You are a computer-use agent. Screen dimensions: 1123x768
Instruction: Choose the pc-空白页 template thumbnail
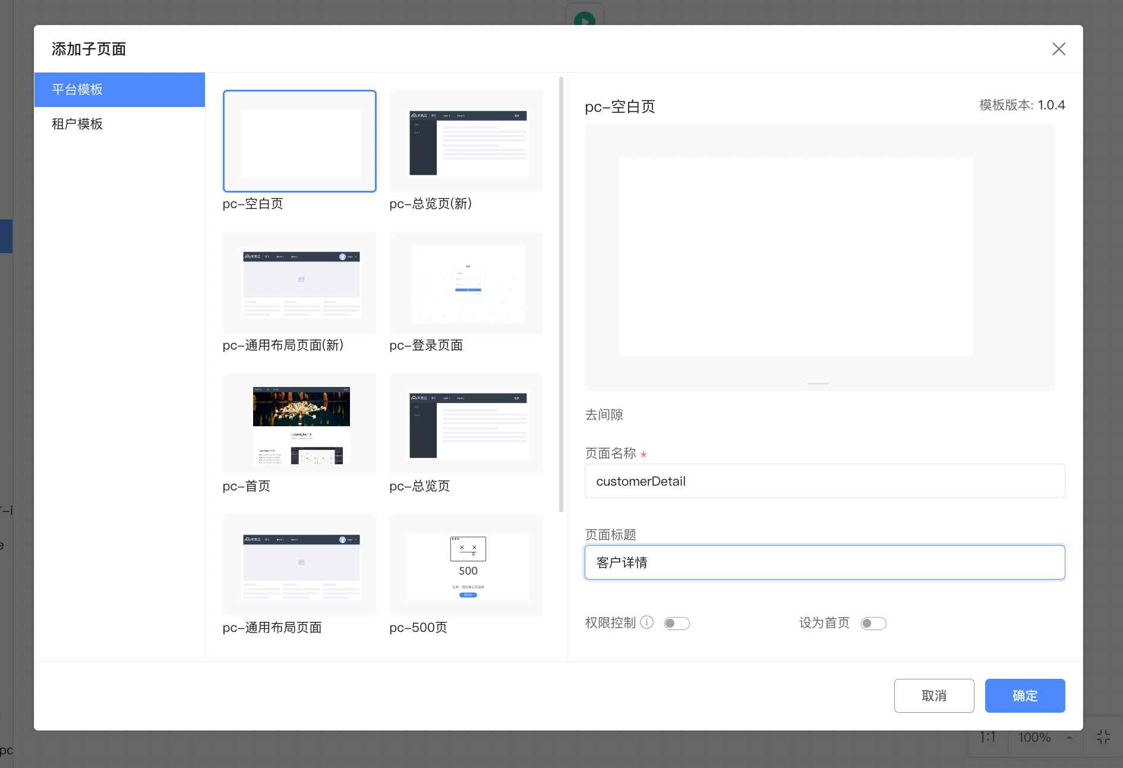pyautogui.click(x=299, y=141)
